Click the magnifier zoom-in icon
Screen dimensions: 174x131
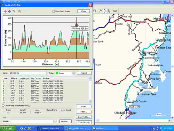[19, 11]
